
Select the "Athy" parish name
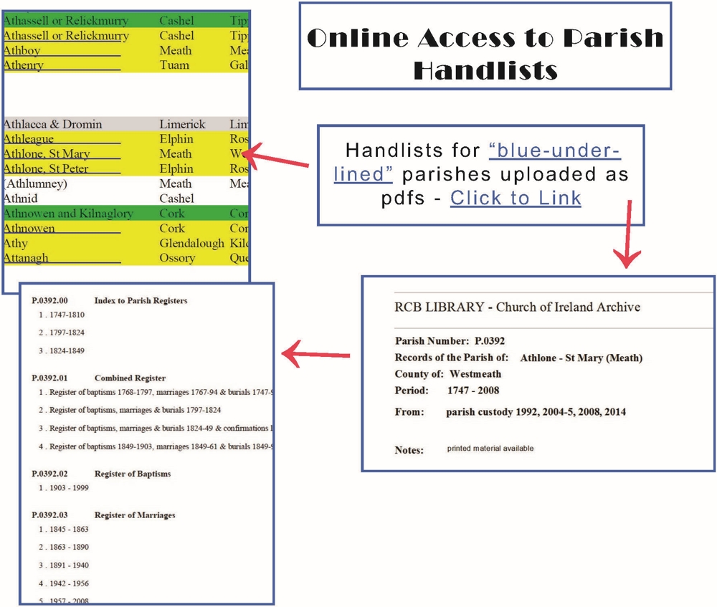pyautogui.click(x=16, y=243)
